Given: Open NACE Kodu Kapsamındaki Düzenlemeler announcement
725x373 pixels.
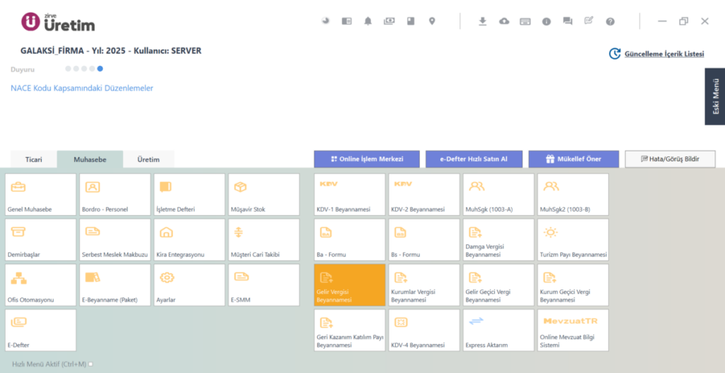Looking at the screenshot, I should click(82, 88).
